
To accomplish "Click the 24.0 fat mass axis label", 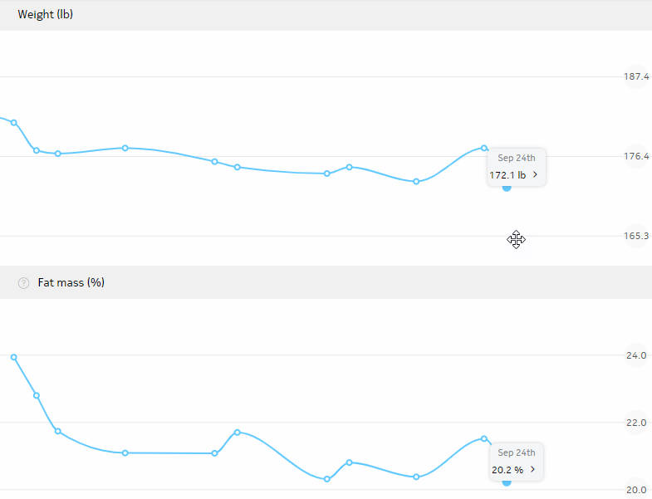I will 636,355.
